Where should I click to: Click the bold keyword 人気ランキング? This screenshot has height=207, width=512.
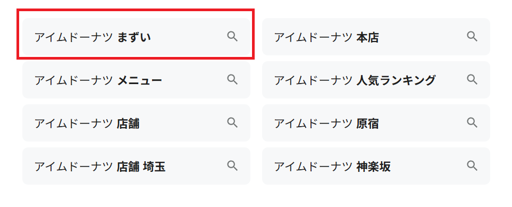pyautogui.click(x=396, y=80)
